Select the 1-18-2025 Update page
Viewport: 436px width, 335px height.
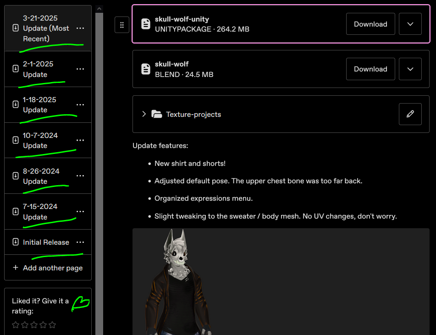pos(48,105)
